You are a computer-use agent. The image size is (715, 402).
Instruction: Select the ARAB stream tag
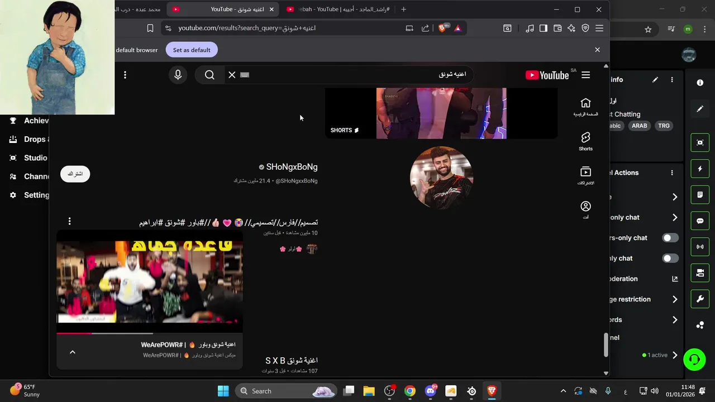point(639,126)
